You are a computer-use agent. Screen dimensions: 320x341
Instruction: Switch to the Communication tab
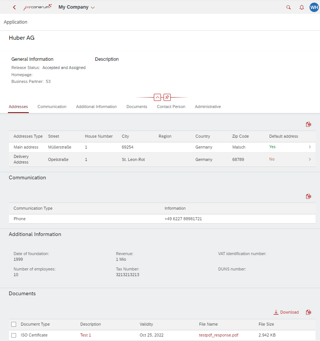point(52,107)
